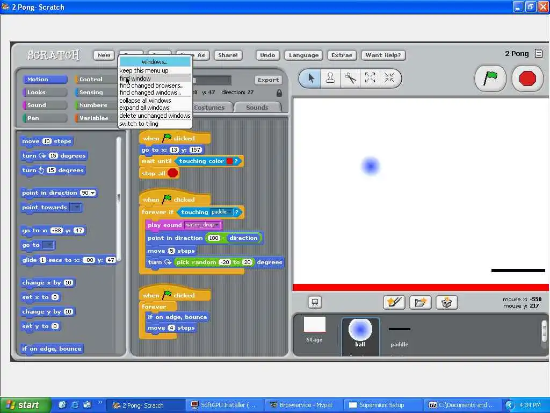
Task: Open the Sensing blocks category
Action: (x=96, y=92)
